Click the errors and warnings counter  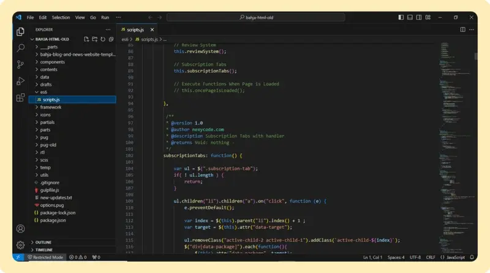(78, 257)
